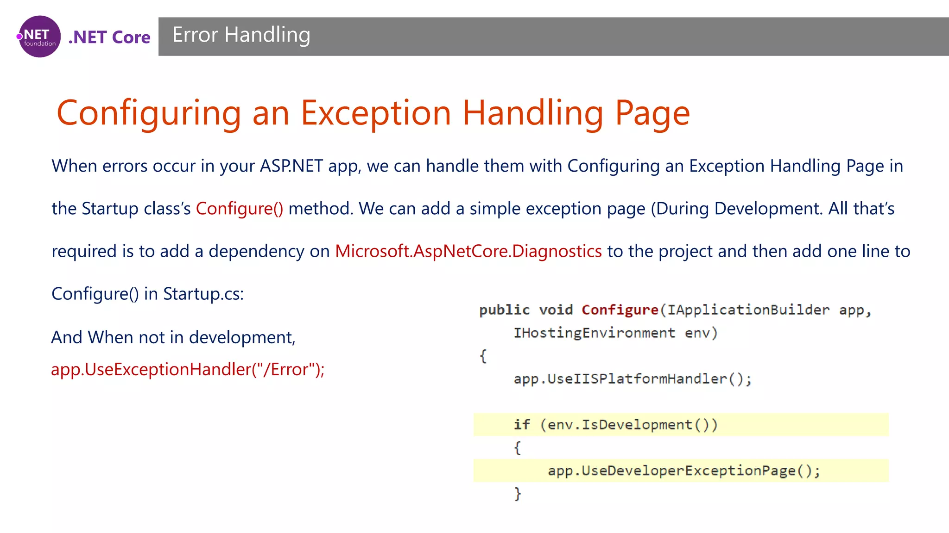
Task: Click the red Configure() method text
Action: click(239, 209)
